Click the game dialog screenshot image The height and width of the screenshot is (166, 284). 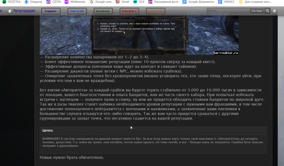point(139,35)
